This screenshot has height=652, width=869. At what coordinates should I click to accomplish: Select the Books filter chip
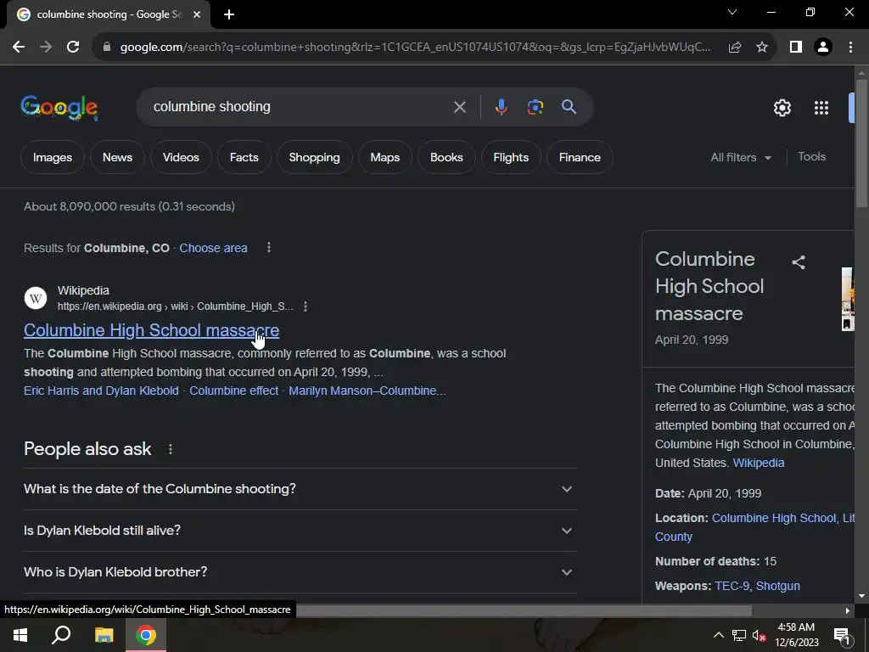tap(446, 157)
